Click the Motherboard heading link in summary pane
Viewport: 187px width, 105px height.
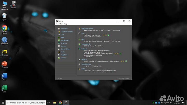click(x=85, y=44)
